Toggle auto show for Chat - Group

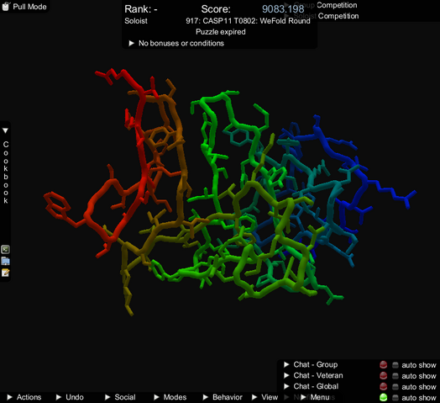pyautogui.click(x=395, y=365)
